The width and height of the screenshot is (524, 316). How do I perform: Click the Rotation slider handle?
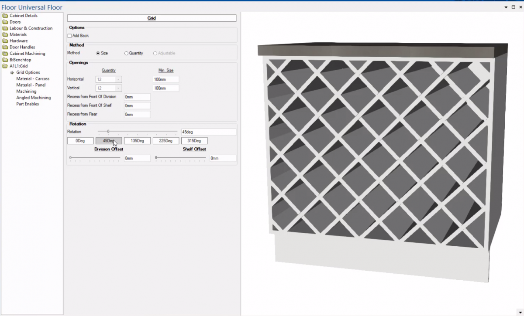(x=108, y=131)
